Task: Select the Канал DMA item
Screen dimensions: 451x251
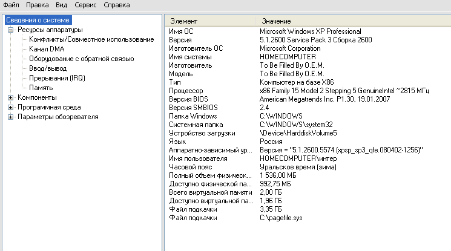Action: [x=47, y=49]
